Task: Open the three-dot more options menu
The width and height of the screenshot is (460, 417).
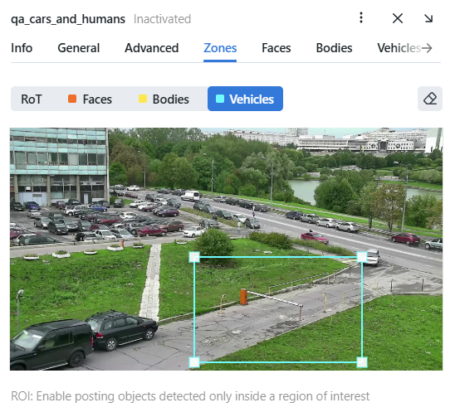Action: click(x=361, y=17)
